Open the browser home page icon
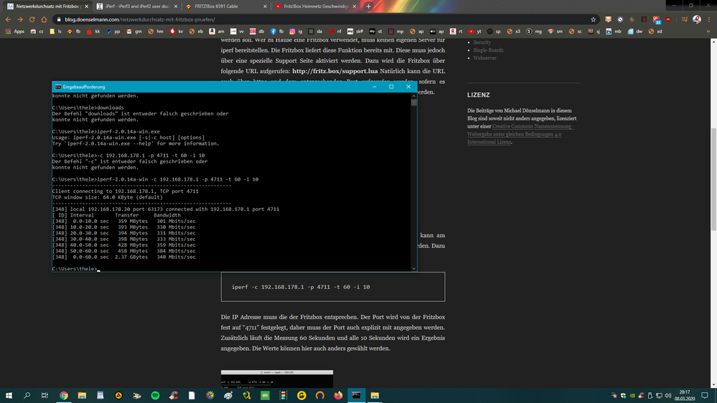717x403 pixels. (44, 19)
